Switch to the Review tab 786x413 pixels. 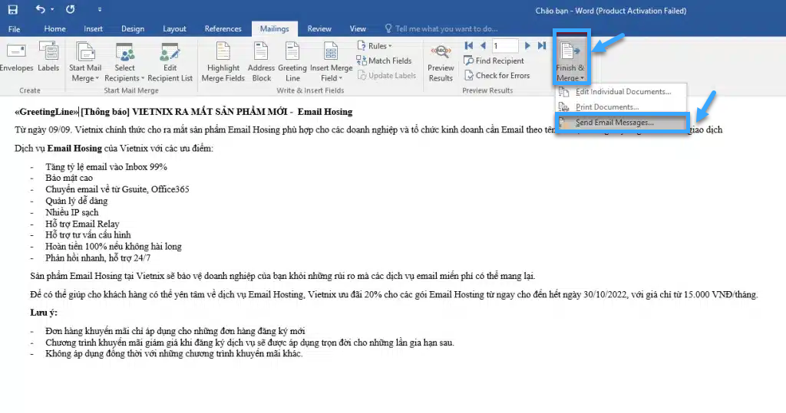point(319,29)
